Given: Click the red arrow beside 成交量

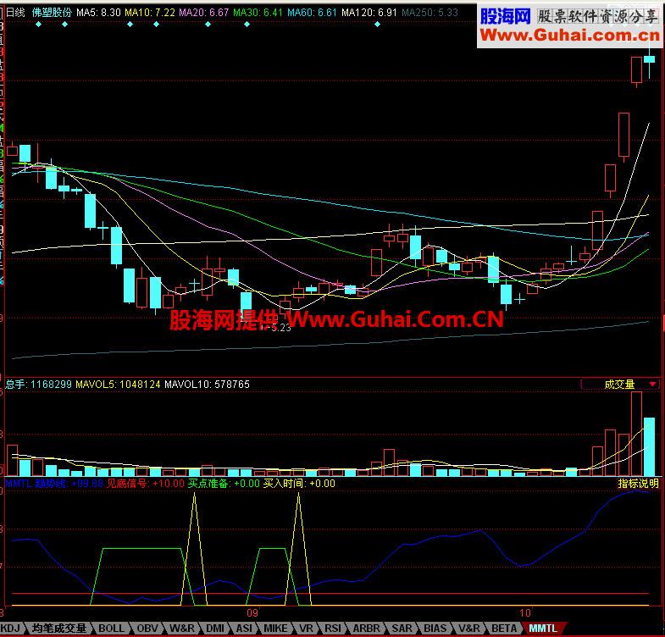Looking at the screenshot, I should pos(652,385).
